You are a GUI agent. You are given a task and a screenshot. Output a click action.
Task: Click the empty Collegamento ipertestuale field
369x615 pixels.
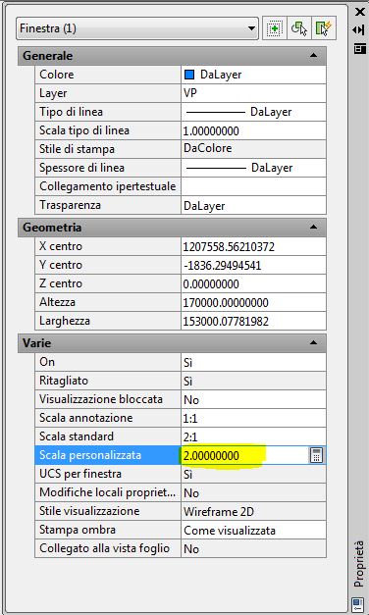(x=253, y=186)
